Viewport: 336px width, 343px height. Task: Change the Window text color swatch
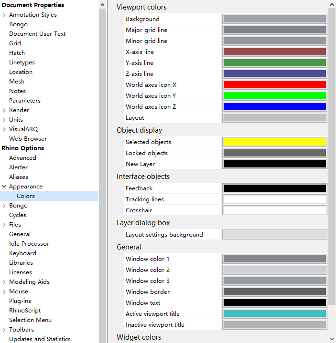click(x=275, y=303)
